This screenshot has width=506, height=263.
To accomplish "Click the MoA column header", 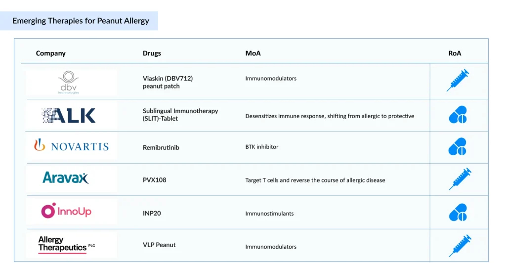I will coord(253,53).
